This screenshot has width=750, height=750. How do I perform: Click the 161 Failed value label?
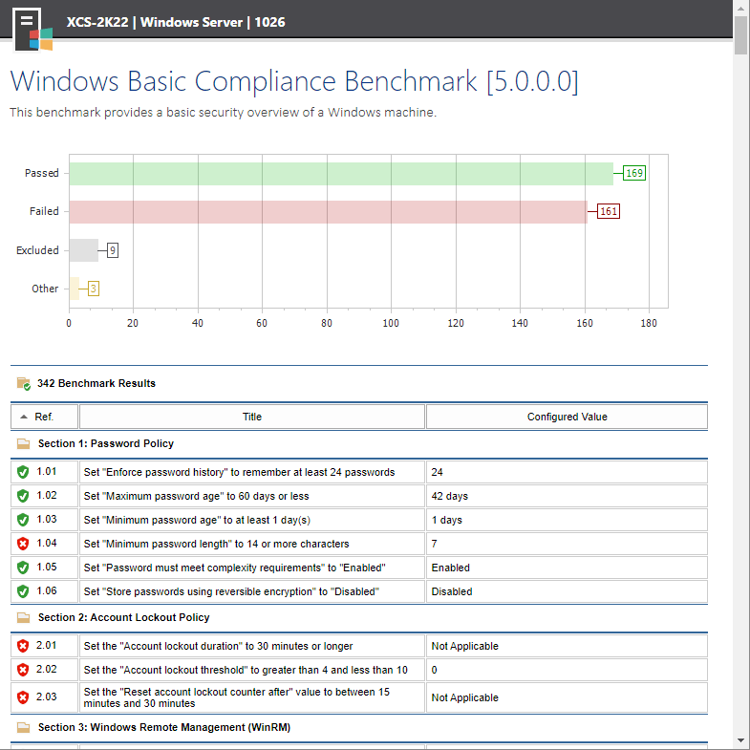609,211
